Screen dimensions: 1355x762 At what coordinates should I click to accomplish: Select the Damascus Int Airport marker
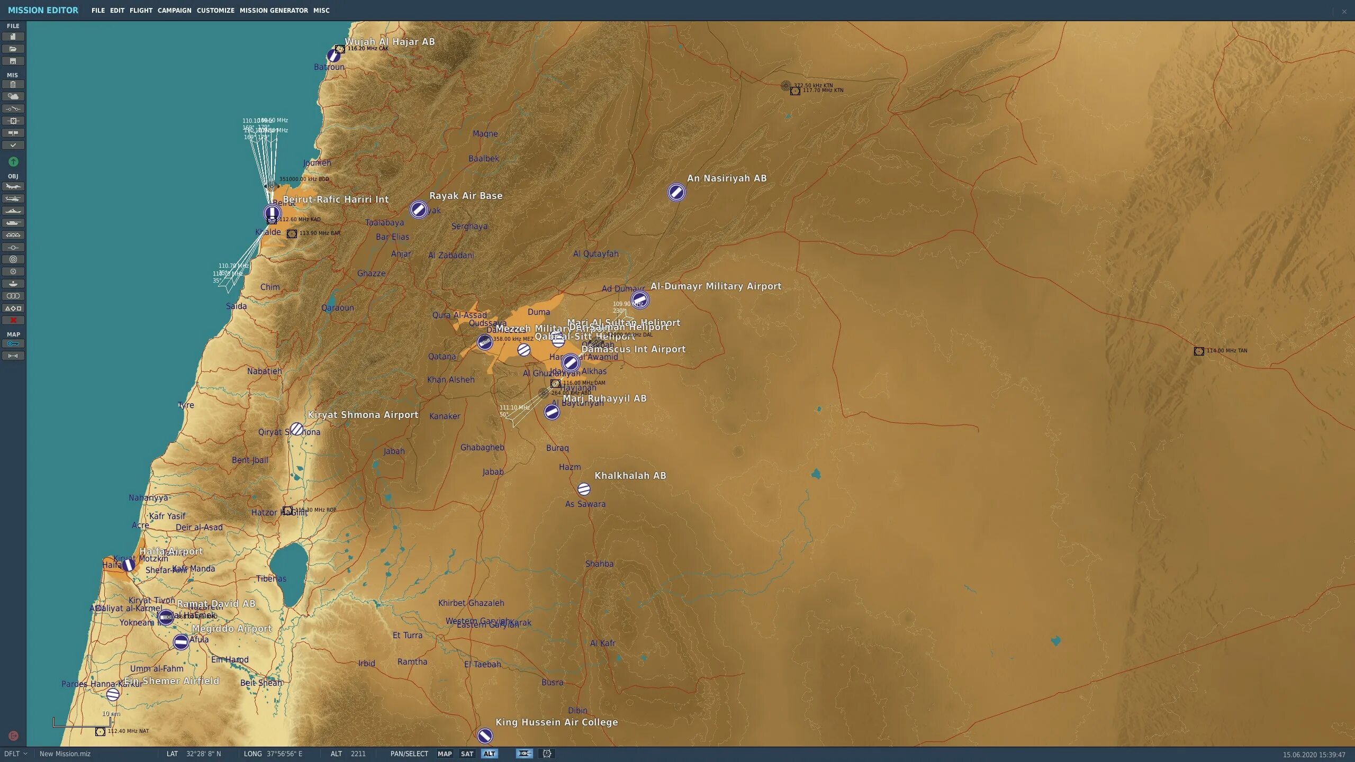coord(570,363)
